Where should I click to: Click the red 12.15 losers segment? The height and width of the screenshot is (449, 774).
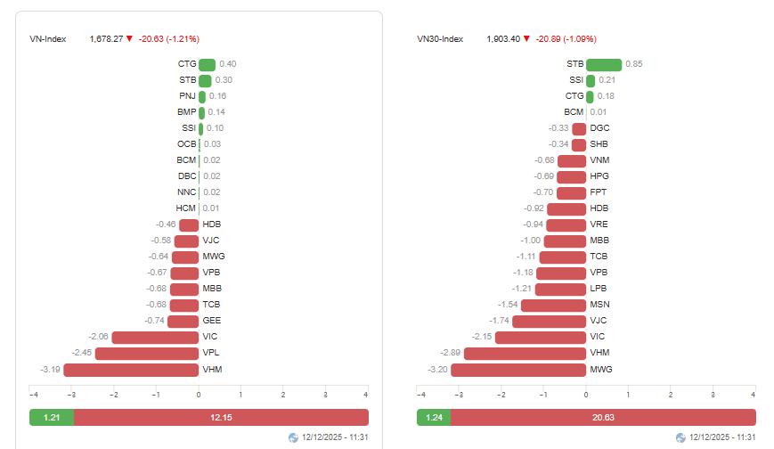point(221,417)
